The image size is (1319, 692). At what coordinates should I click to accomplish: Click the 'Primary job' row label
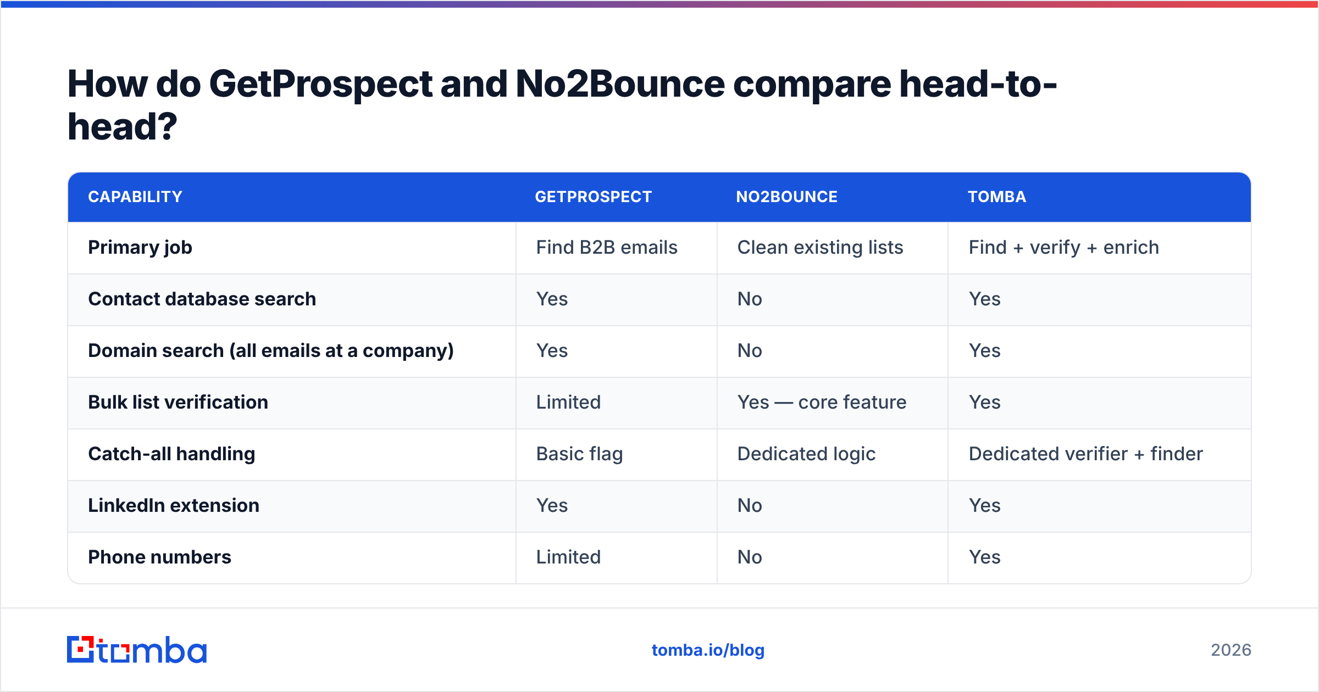click(x=140, y=248)
